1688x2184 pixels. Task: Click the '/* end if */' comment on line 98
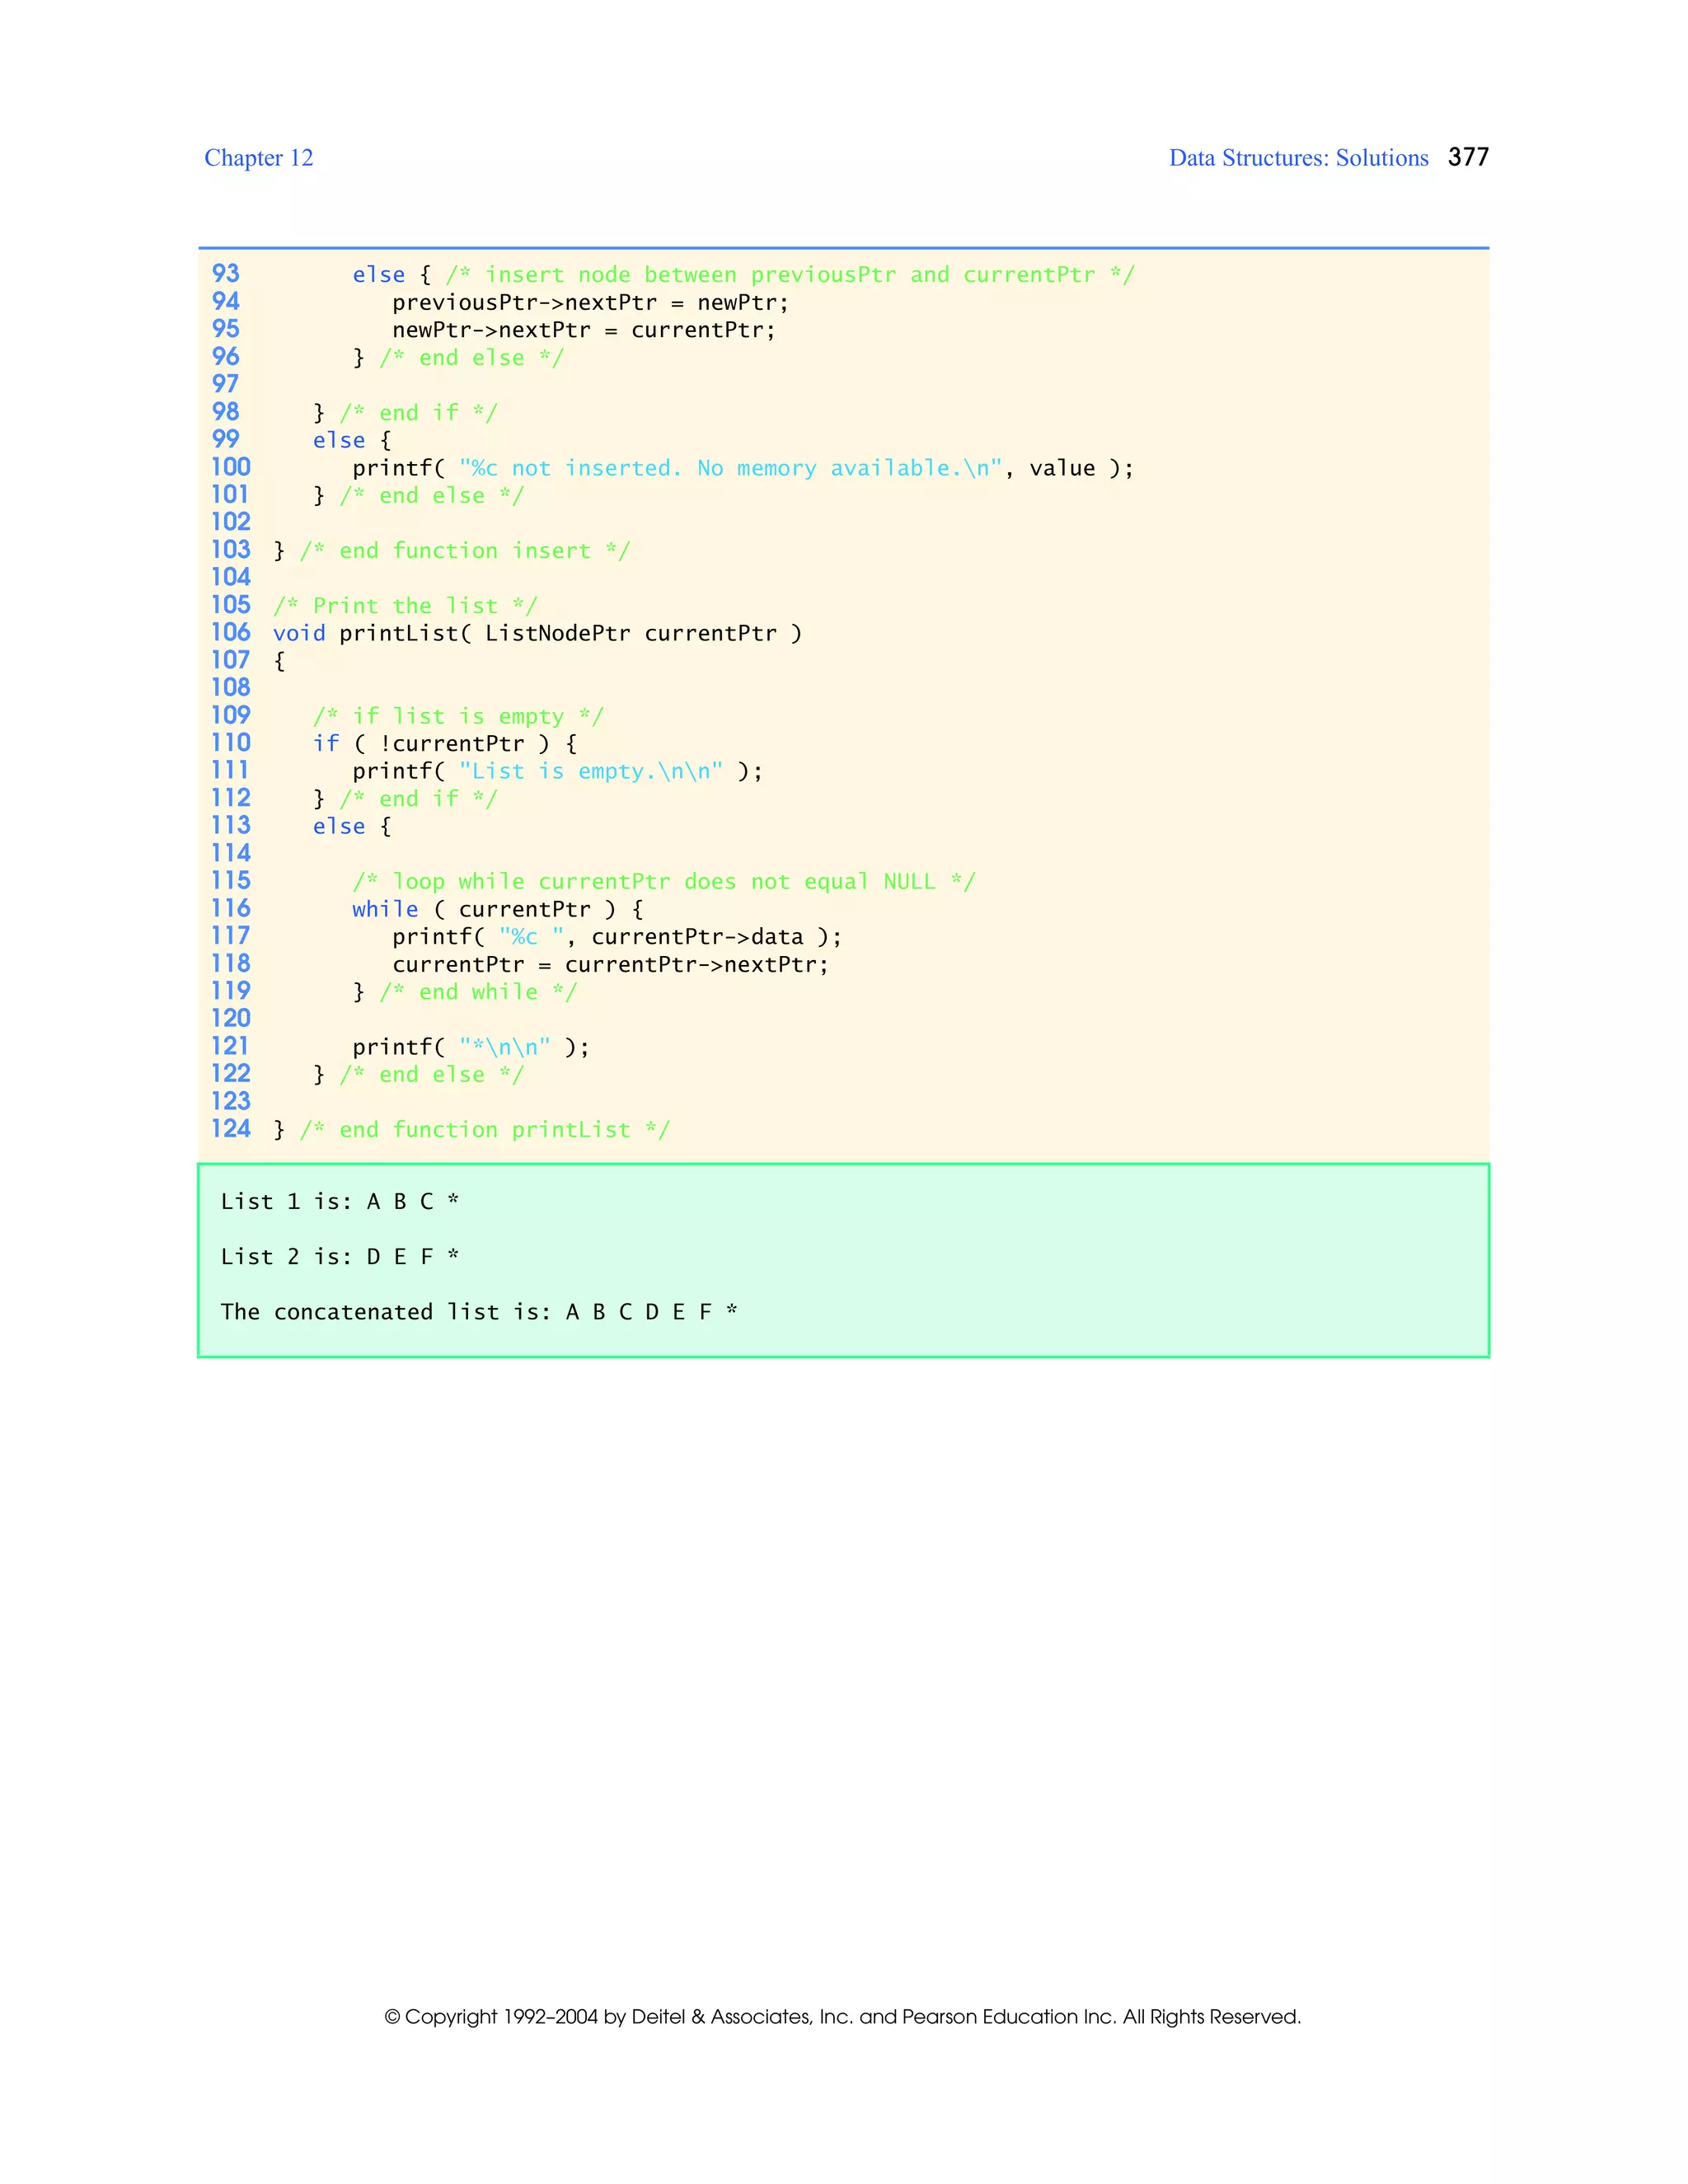tap(418, 413)
